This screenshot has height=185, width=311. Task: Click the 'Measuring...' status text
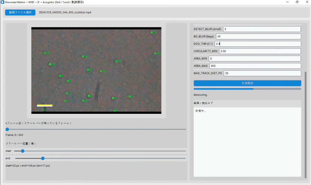tap(201, 95)
